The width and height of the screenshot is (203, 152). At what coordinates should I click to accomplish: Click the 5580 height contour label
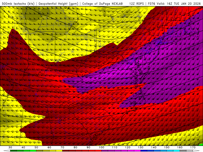[x=105, y=104]
